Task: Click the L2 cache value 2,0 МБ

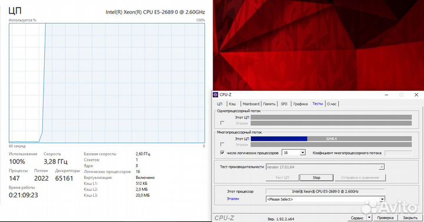Action: [142, 189]
